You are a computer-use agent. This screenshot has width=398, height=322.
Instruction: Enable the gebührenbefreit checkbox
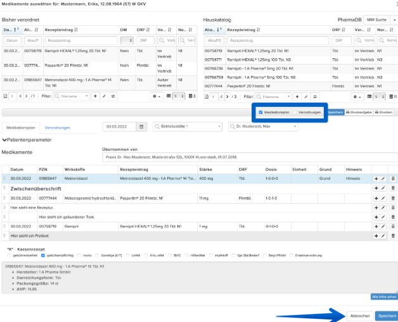tap(9, 256)
